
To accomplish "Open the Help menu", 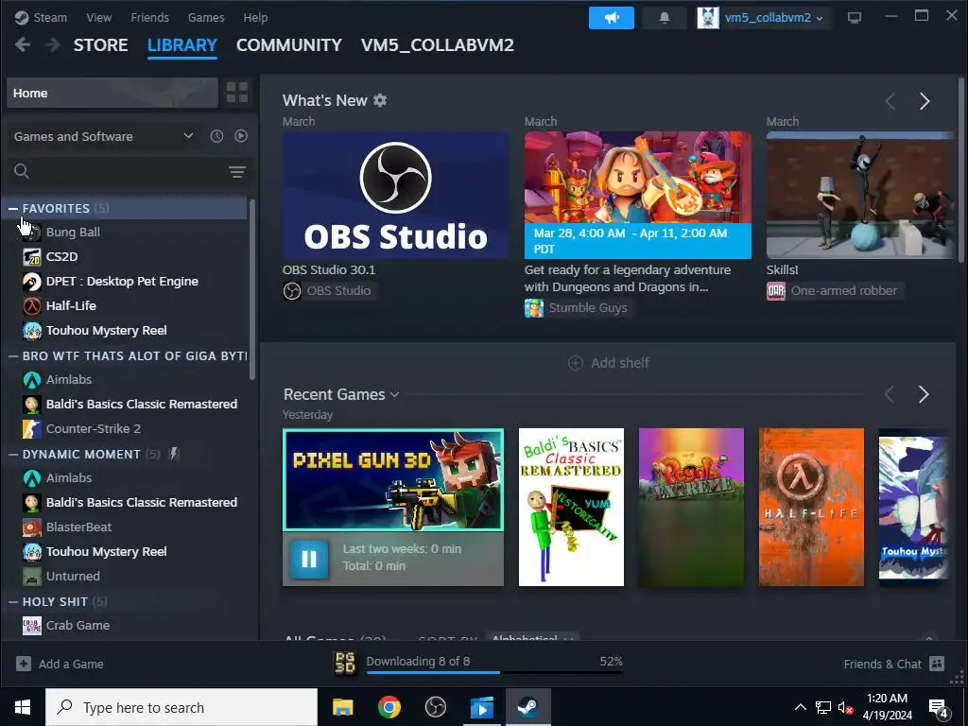I will pos(255,17).
